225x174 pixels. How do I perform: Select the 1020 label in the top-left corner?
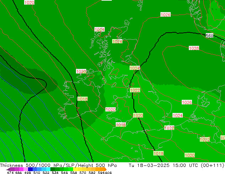(29, 2)
